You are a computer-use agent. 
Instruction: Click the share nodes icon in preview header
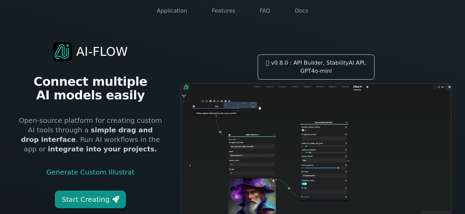tap(438, 87)
